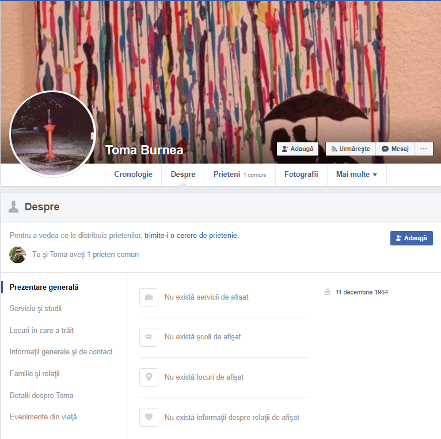Click the '11 decembrie 1964' birthday text
The height and width of the screenshot is (439, 441).
pyautogui.click(x=362, y=293)
